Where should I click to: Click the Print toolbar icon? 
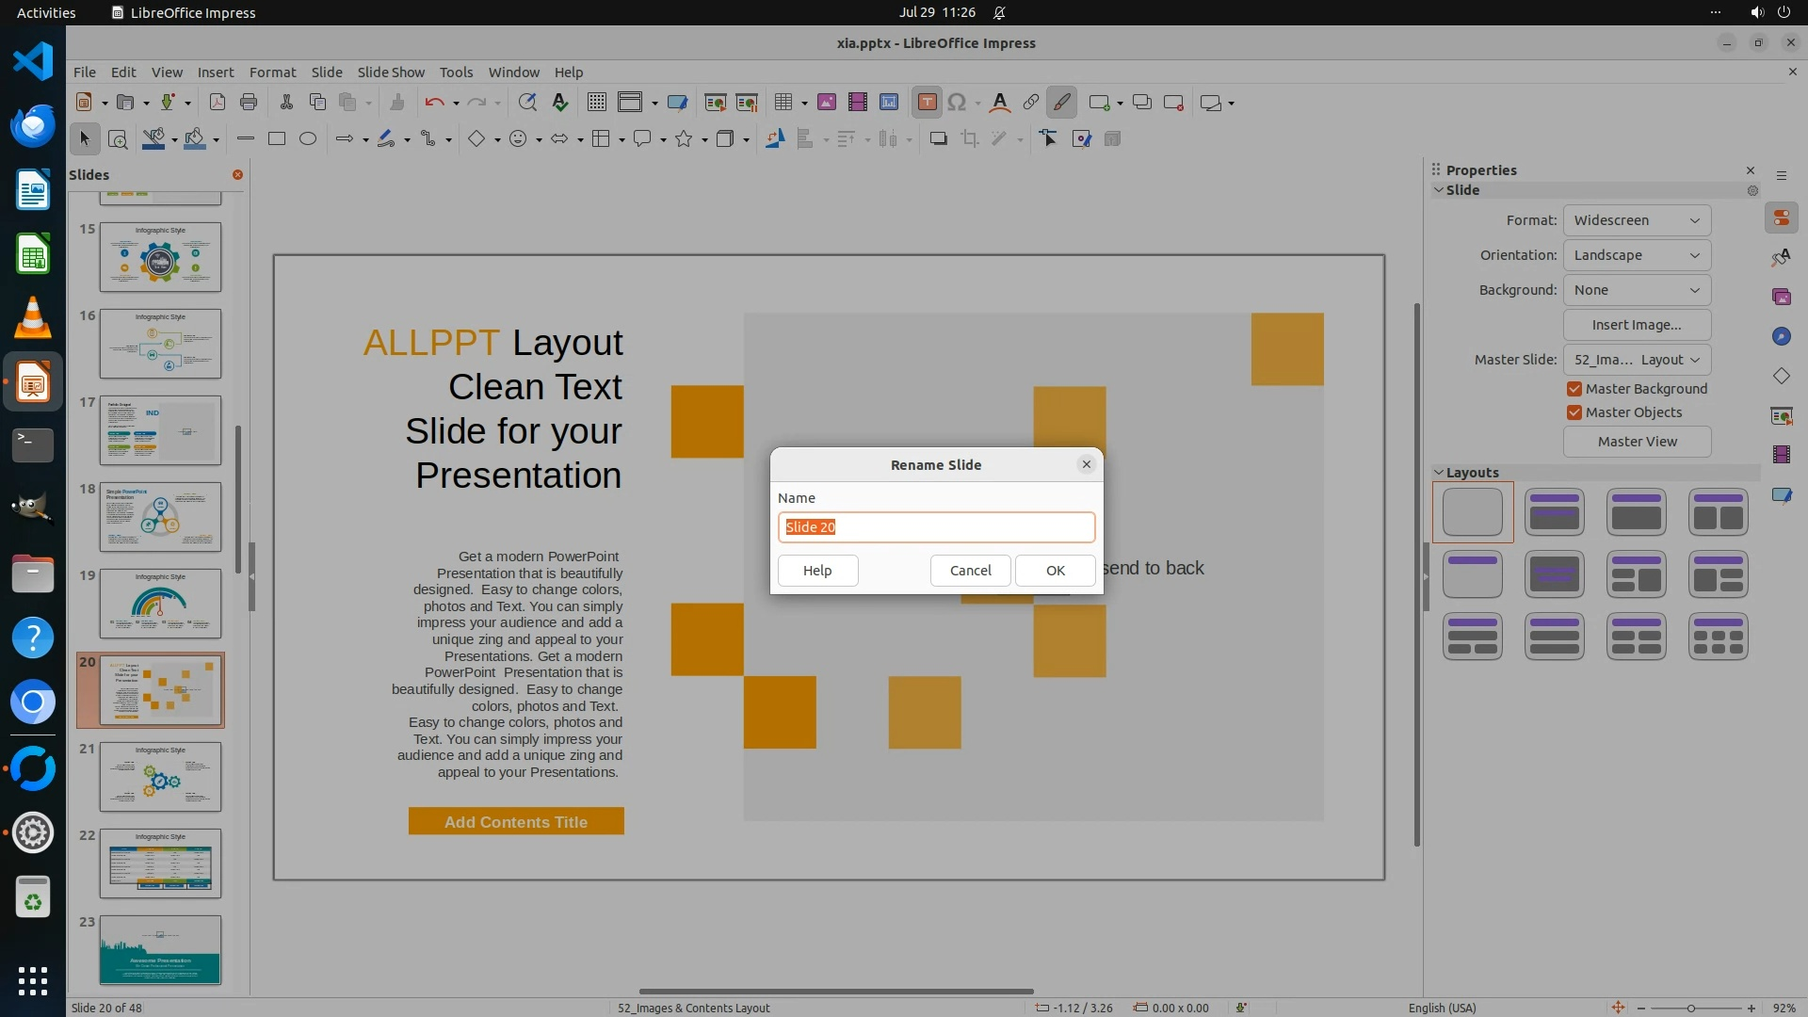pyautogui.click(x=249, y=103)
